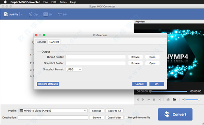This screenshot has height=125, width=204.
Task: Switch to the General tab in Preferences
Action: (x=41, y=42)
